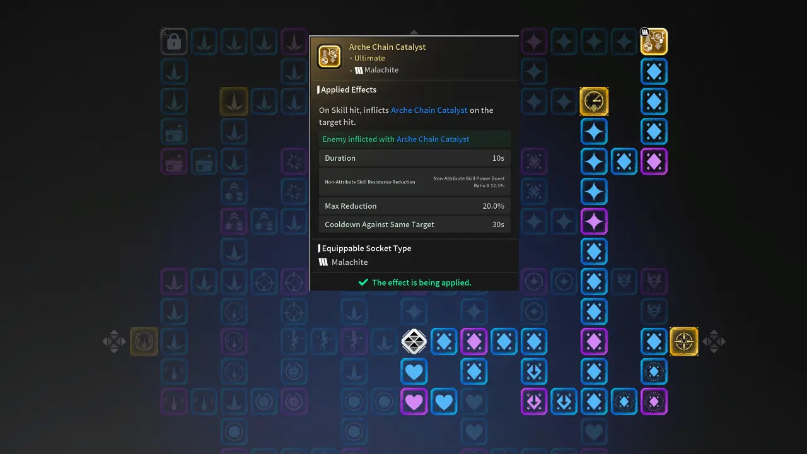807x454 pixels.
Task: Pan the board with the left four-way arrows
Action: click(x=114, y=341)
